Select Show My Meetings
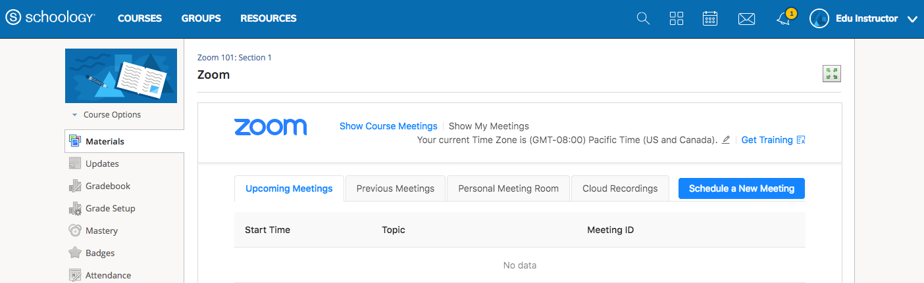924x283 pixels. [489, 126]
